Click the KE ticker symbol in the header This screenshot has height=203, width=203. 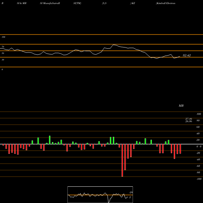133,3
